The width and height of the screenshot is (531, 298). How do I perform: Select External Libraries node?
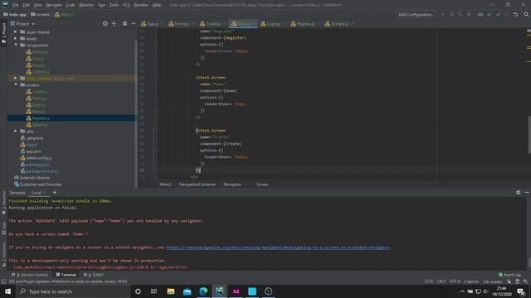coord(32,178)
